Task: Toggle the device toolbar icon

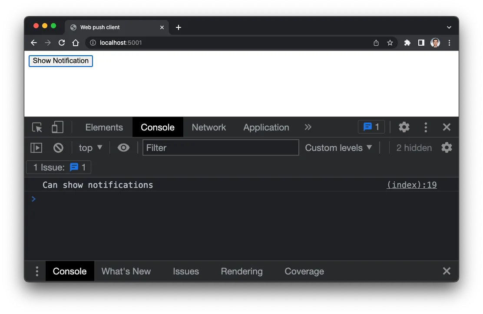Action: [x=57, y=127]
